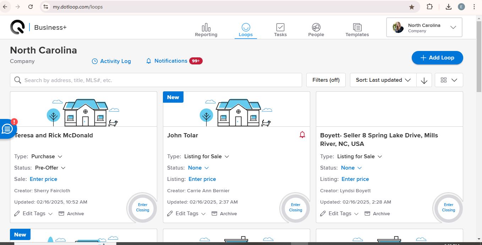Change Status Pre-Offer dropdown on McDonald card
This screenshot has height=245, width=482.
tap(50, 168)
